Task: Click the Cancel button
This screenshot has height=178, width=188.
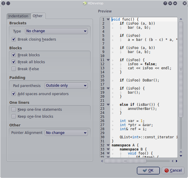Action: click(x=173, y=170)
